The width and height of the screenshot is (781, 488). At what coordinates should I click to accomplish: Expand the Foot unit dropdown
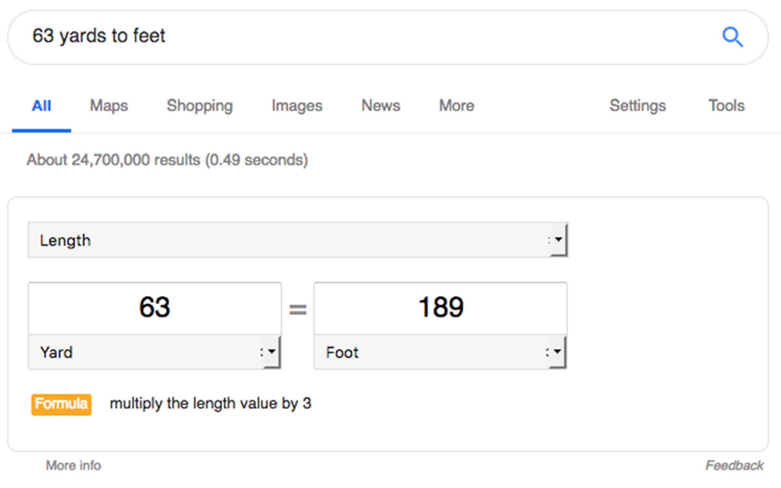point(440,352)
